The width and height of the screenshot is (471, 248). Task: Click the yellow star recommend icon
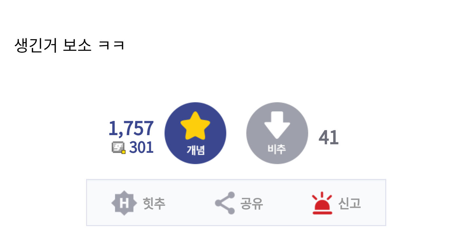click(195, 126)
